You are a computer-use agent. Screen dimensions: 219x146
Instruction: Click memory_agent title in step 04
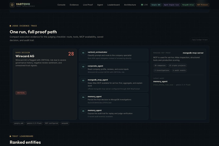(95, 97)
